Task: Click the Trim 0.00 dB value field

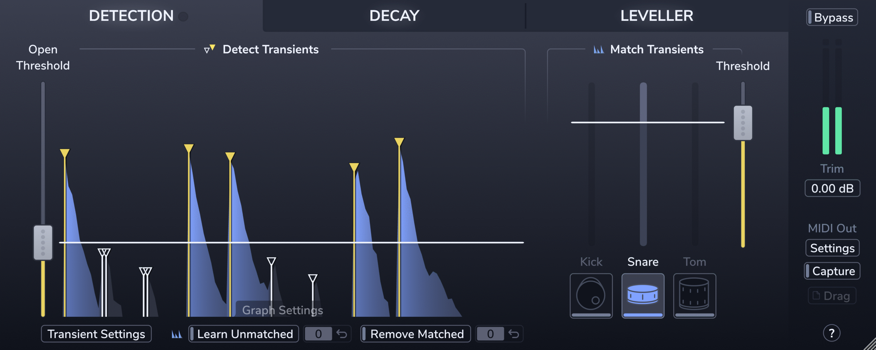Action: pos(832,188)
